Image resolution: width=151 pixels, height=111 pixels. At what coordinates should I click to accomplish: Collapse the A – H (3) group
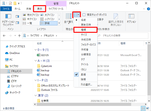click(x=35, y=61)
